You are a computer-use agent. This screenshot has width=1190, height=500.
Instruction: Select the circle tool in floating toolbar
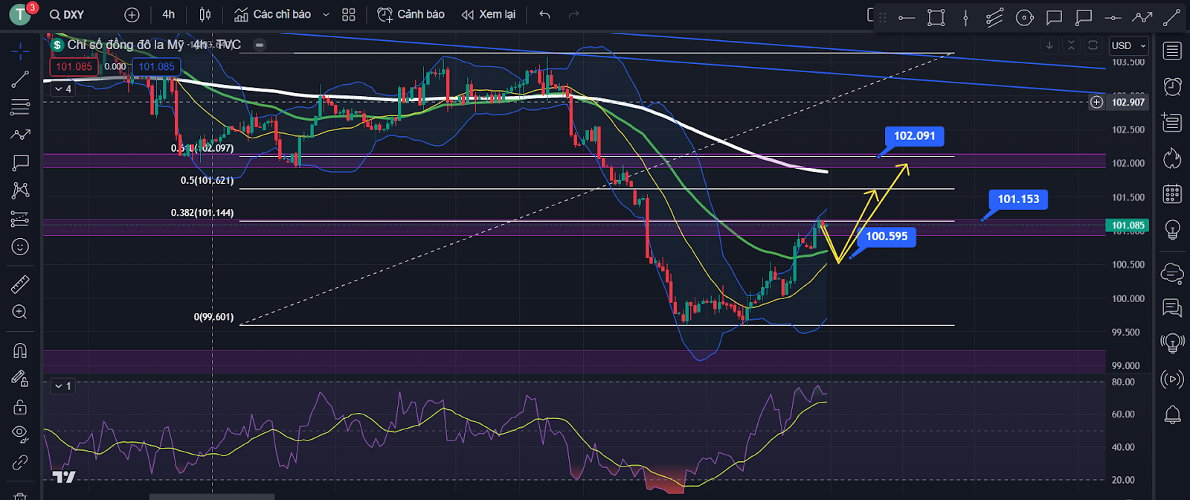coord(1025,18)
